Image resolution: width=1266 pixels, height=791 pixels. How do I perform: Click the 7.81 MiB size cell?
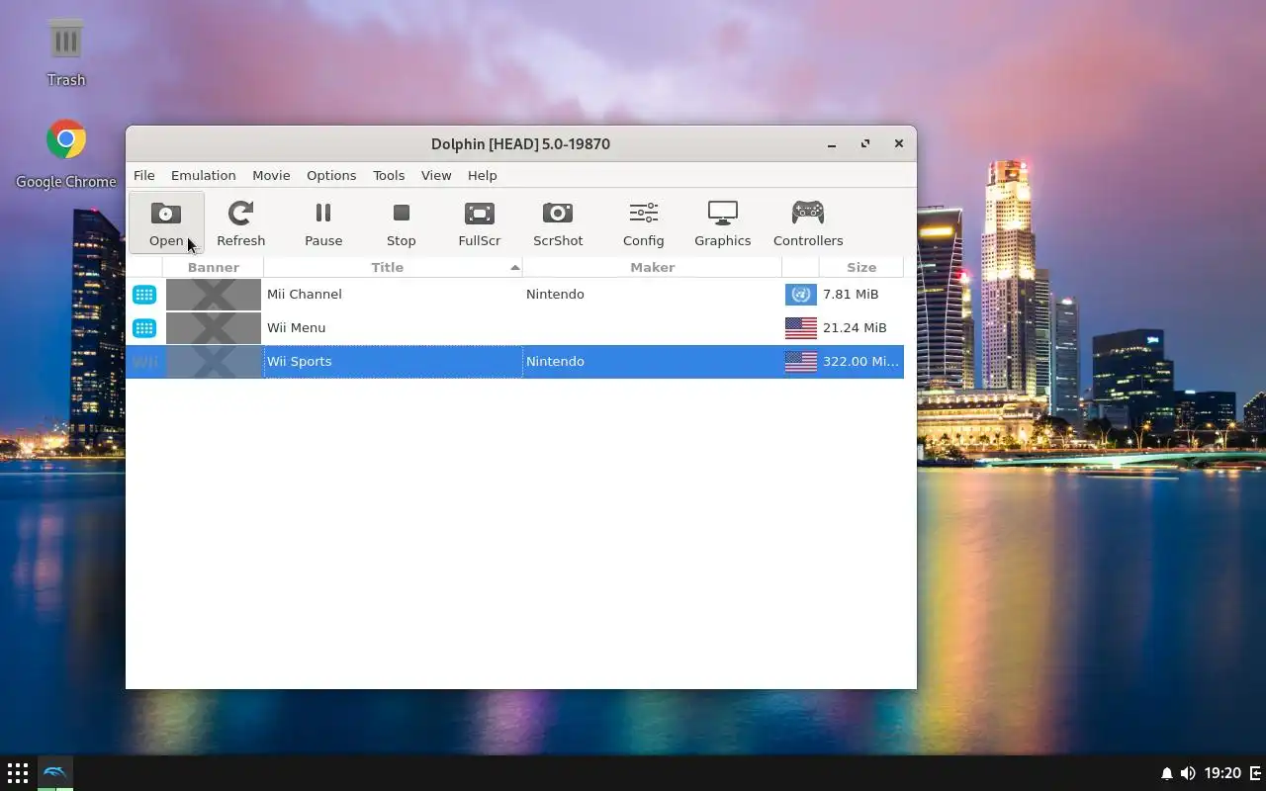851,295
